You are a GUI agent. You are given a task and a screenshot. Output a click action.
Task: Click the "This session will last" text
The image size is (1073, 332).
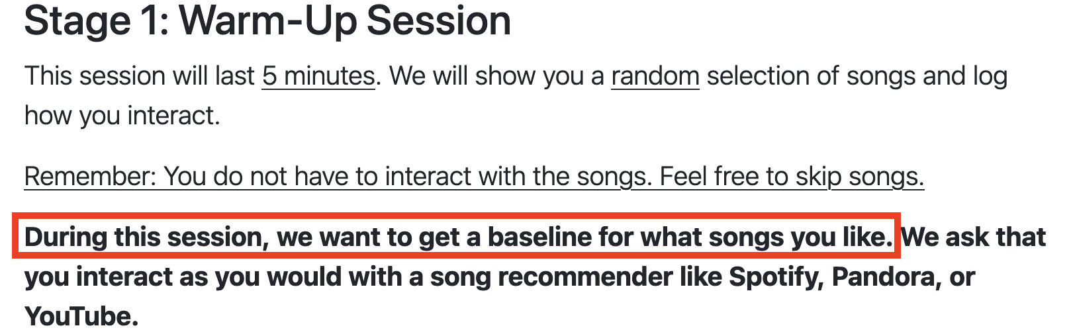pos(140,76)
